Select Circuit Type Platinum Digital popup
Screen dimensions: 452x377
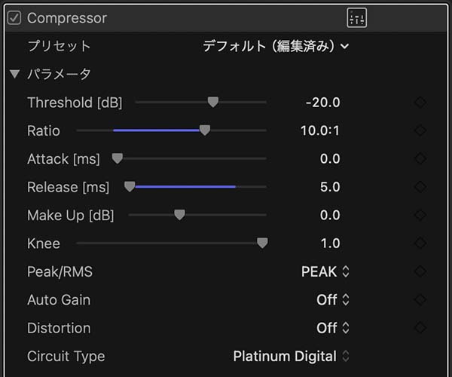pyautogui.click(x=291, y=356)
